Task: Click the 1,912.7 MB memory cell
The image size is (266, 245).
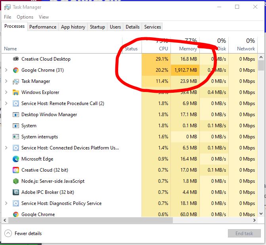Action: pos(185,70)
